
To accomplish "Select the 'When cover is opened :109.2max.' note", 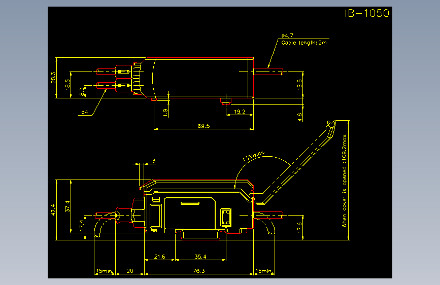I will pyautogui.click(x=344, y=181).
